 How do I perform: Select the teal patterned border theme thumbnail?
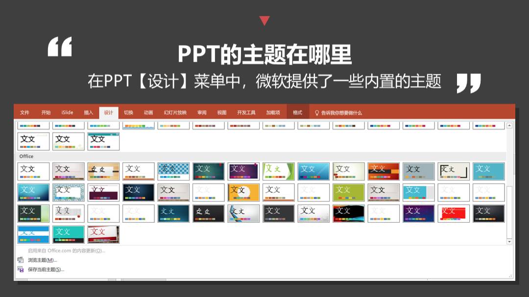(69, 192)
